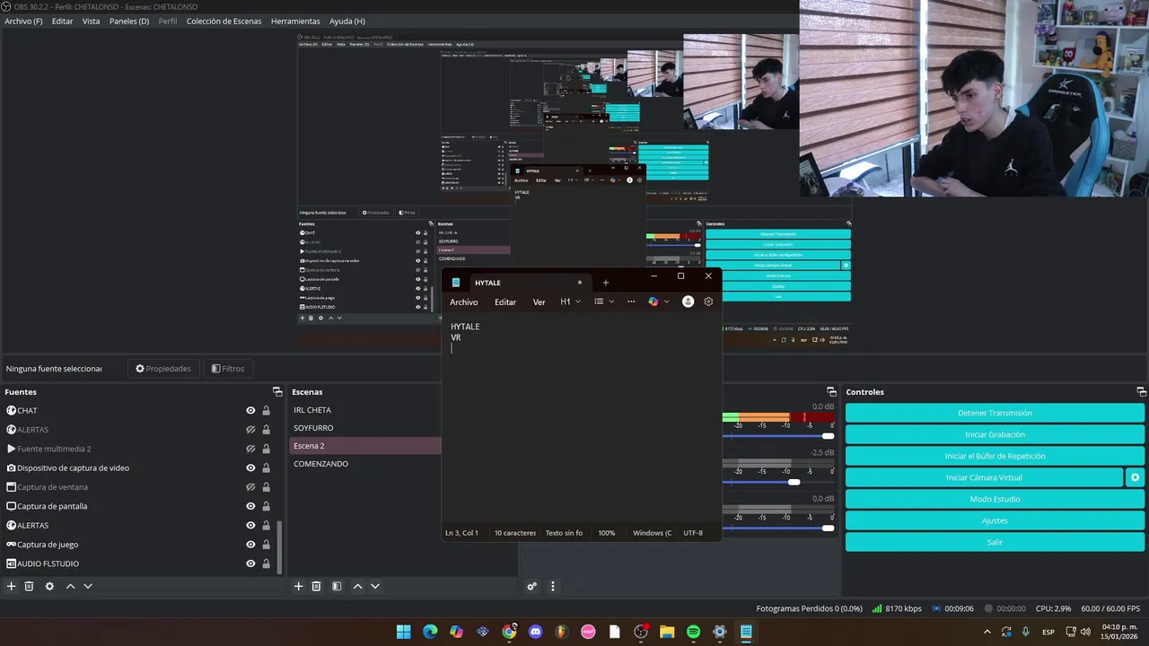Image resolution: width=1149 pixels, height=646 pixels.
Task: Open Google Chrome from the taskbar
Action: (509, 632)
